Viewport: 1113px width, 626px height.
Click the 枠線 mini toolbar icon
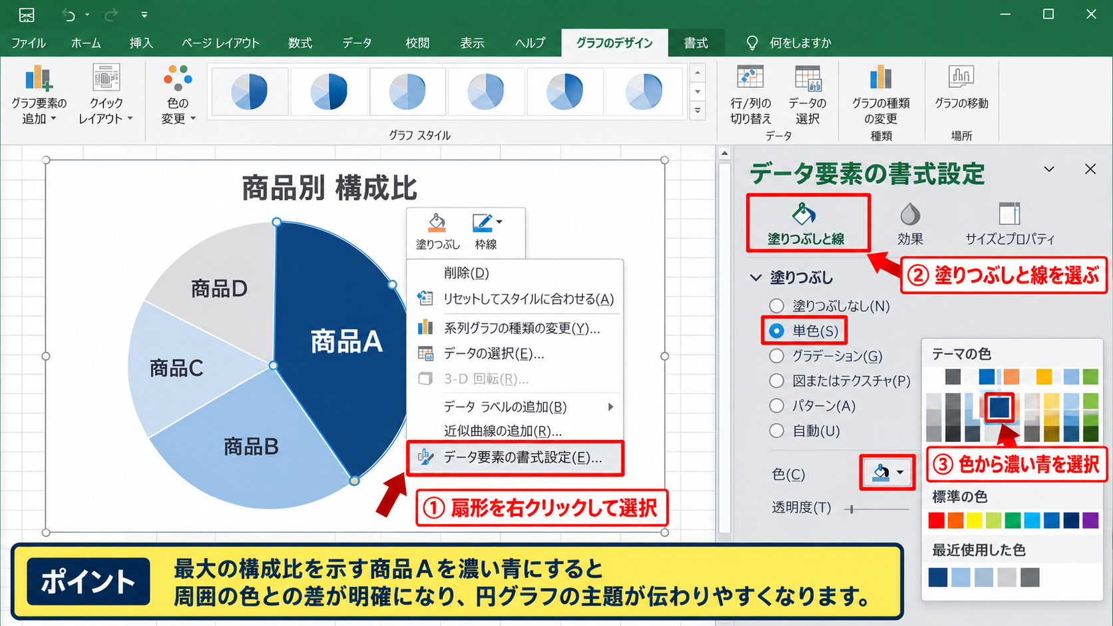(482, 224)
